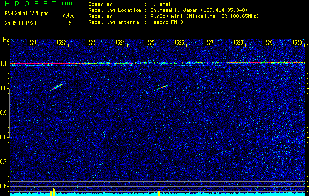
Task: Click the 1321 time marker
Action: 32,43
